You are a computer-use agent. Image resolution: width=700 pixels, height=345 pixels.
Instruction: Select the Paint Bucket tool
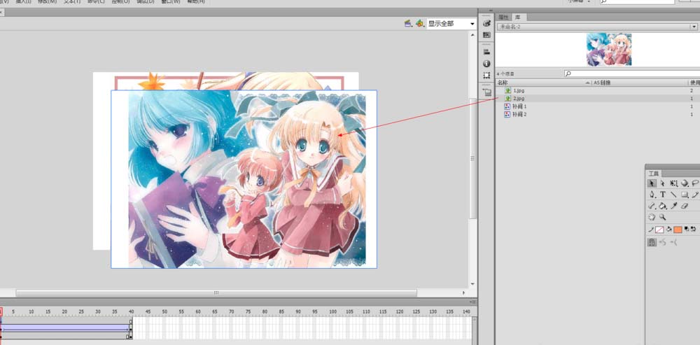click(663, 206)
